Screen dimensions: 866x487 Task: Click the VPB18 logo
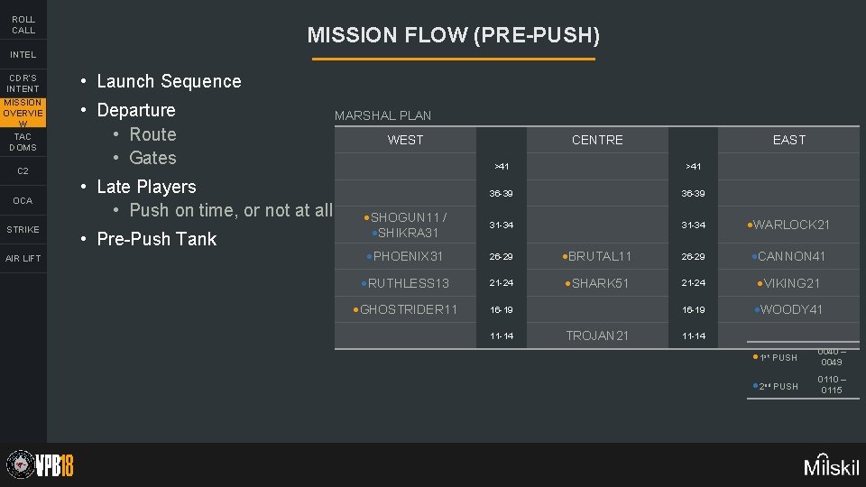point(54,464)
